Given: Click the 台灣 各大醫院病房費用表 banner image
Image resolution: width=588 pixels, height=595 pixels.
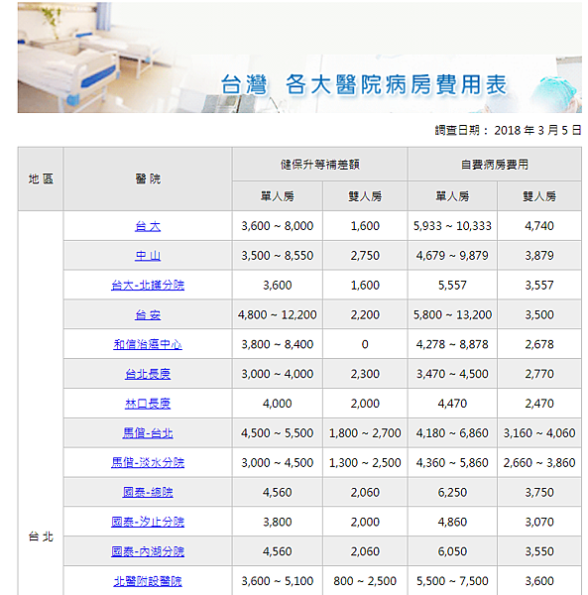Looking at the screenshot, I should 299,58.
